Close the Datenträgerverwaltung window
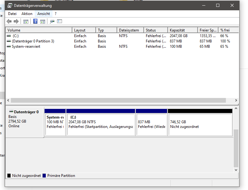Screen dimensions: 248x190 (232, 6)
